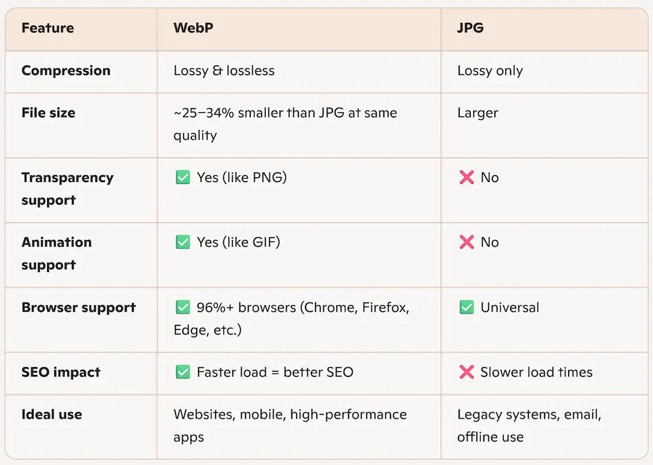Click the 'Websites, mobile, high-performance apps' cell
The image size is (653, 465).
click(x=290, y=425)
